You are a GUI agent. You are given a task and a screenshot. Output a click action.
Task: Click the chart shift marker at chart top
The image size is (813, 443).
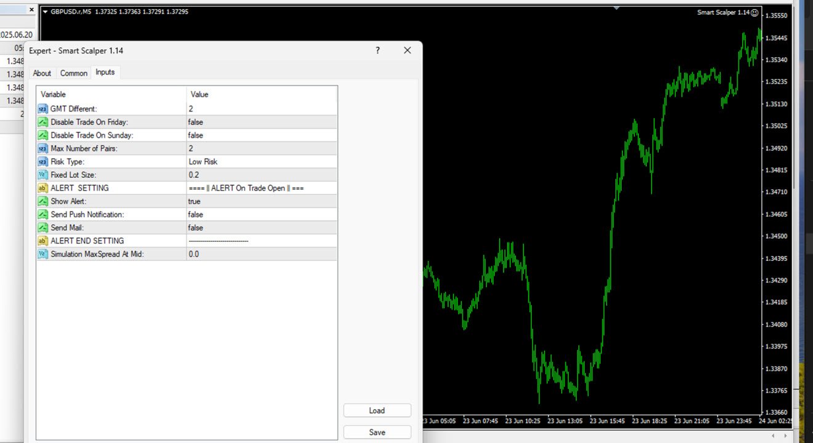click(617, 8)
